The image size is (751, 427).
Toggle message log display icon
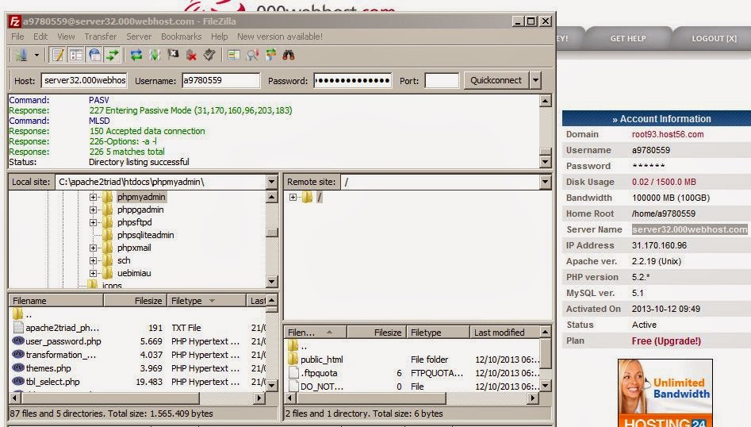tap(57, 55)
